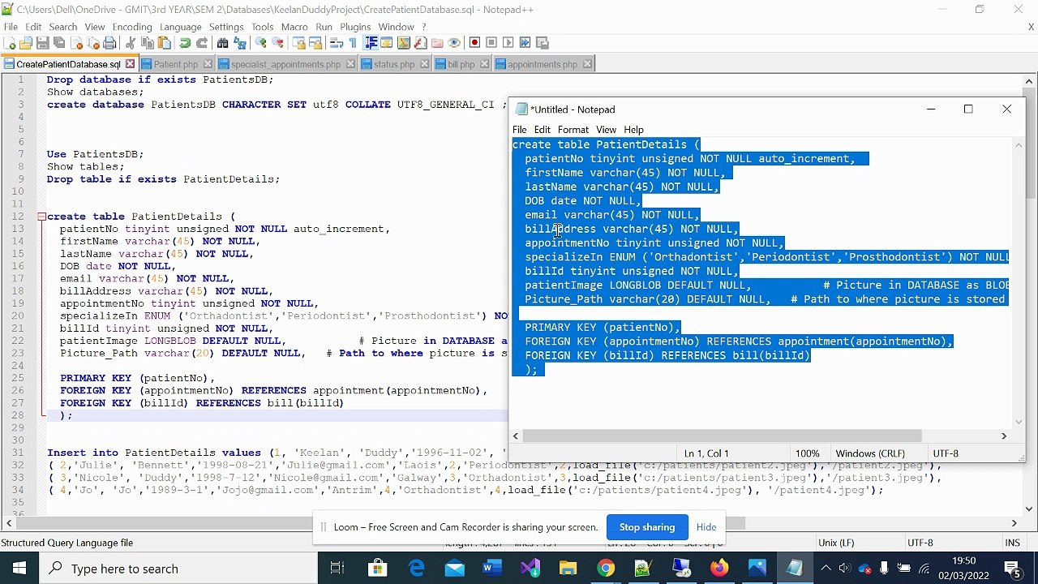Toggle Word Wrap in the toolbar
Image resolution: width=1038 pixels, height=584 pixels.
point(337,43)
